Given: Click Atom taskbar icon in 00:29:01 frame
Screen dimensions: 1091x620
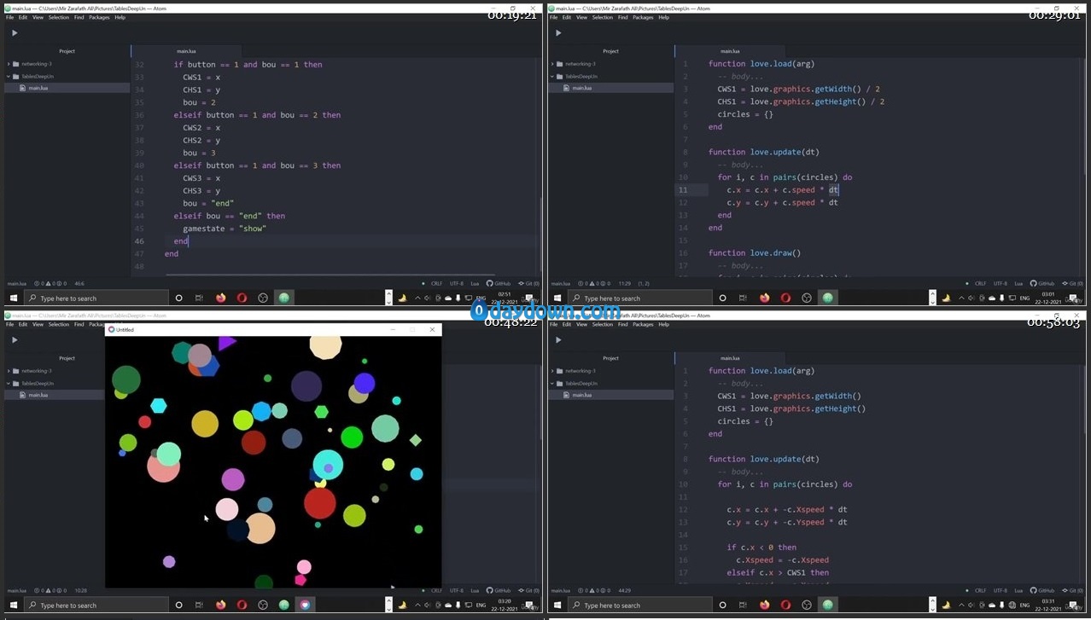Looking at the screenshot, I should 827,298.
